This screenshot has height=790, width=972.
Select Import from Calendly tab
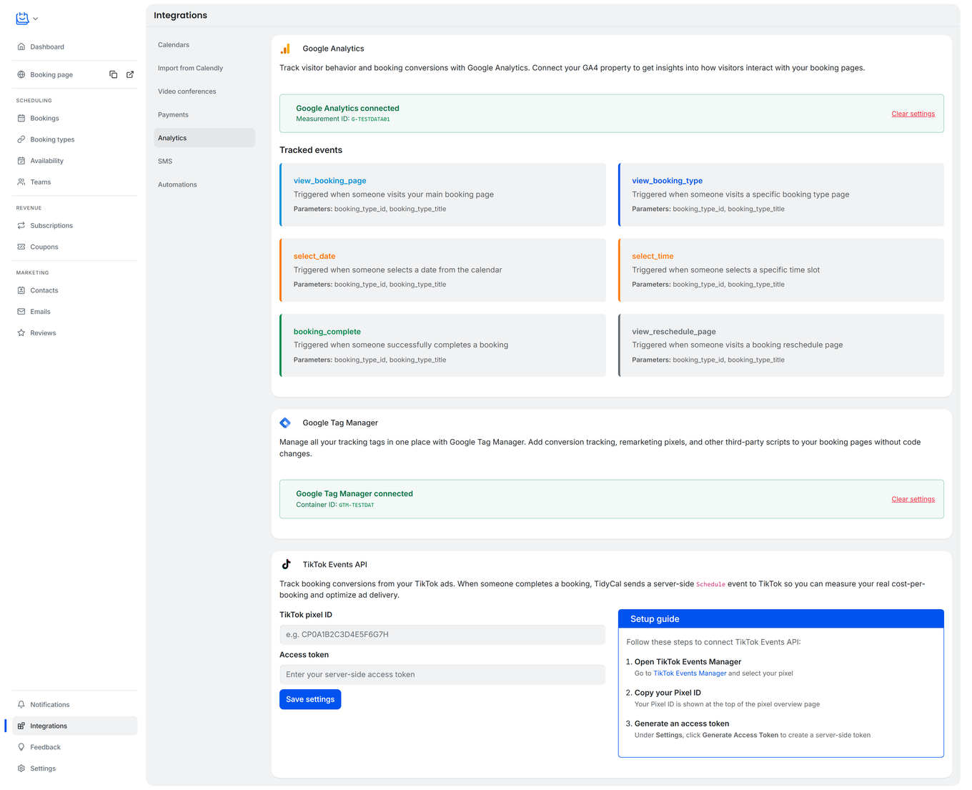[x=204, y=68]
